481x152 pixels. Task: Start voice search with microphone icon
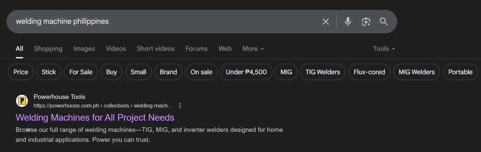click(347, 22)
